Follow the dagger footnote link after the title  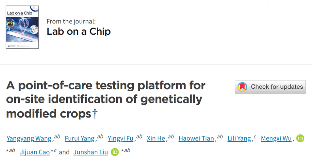[x=95, y=114]
